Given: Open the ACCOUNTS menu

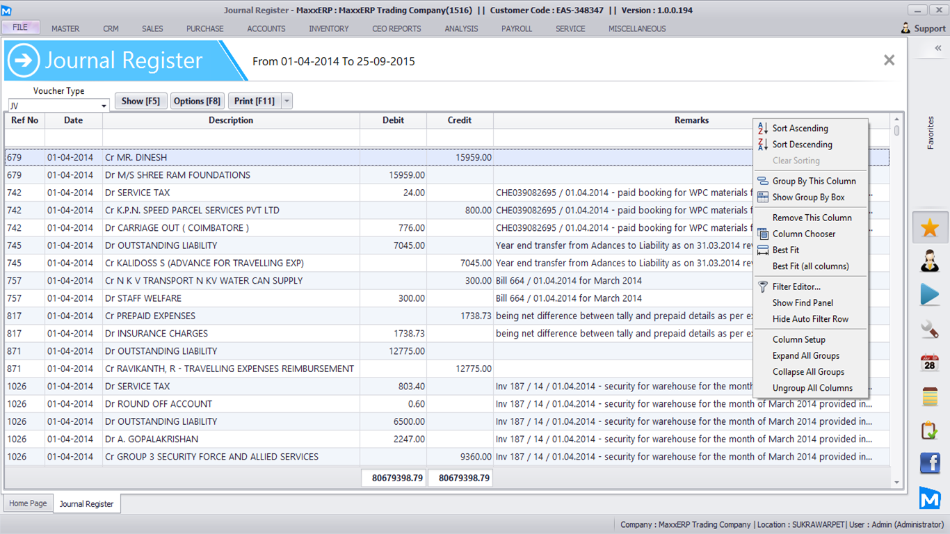Looking at the screenshot, I should point(266,29).
